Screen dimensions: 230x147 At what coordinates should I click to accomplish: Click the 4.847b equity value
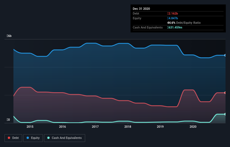tap(173, 18)
